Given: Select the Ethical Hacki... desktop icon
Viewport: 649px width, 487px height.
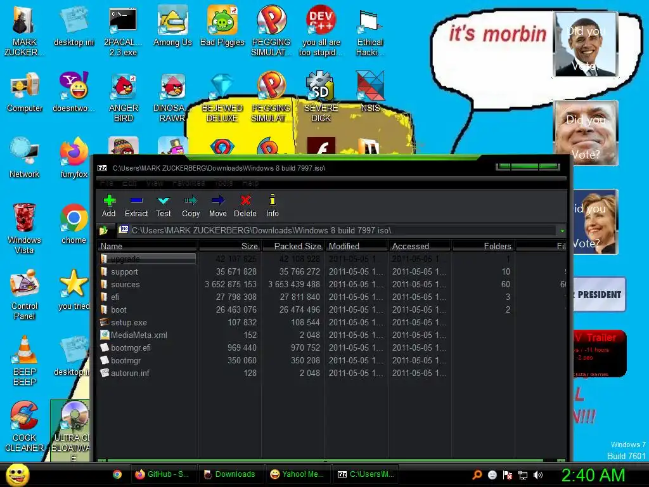Looking at the screenshot, I should point(370,32).
